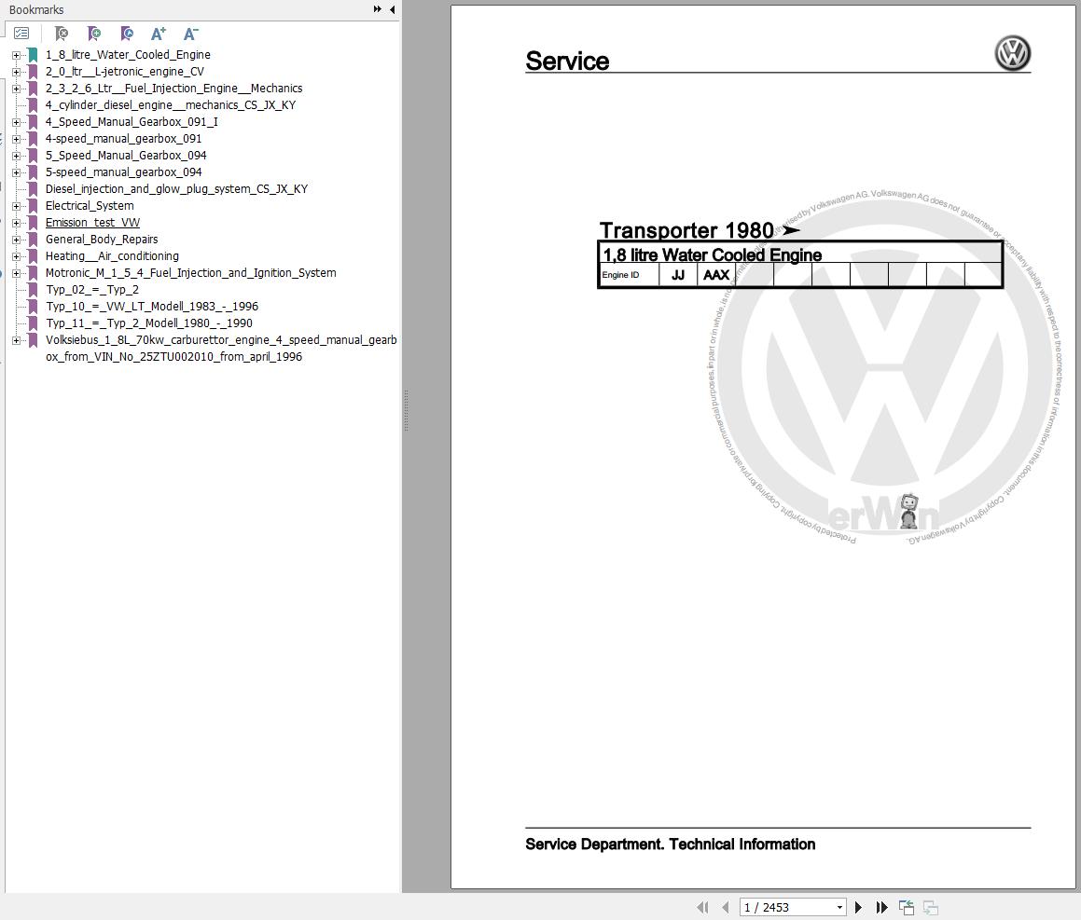Click the '1,8 litre Water Cooled Engine' title text
The image size is (1081, 920).
point(713,255)
